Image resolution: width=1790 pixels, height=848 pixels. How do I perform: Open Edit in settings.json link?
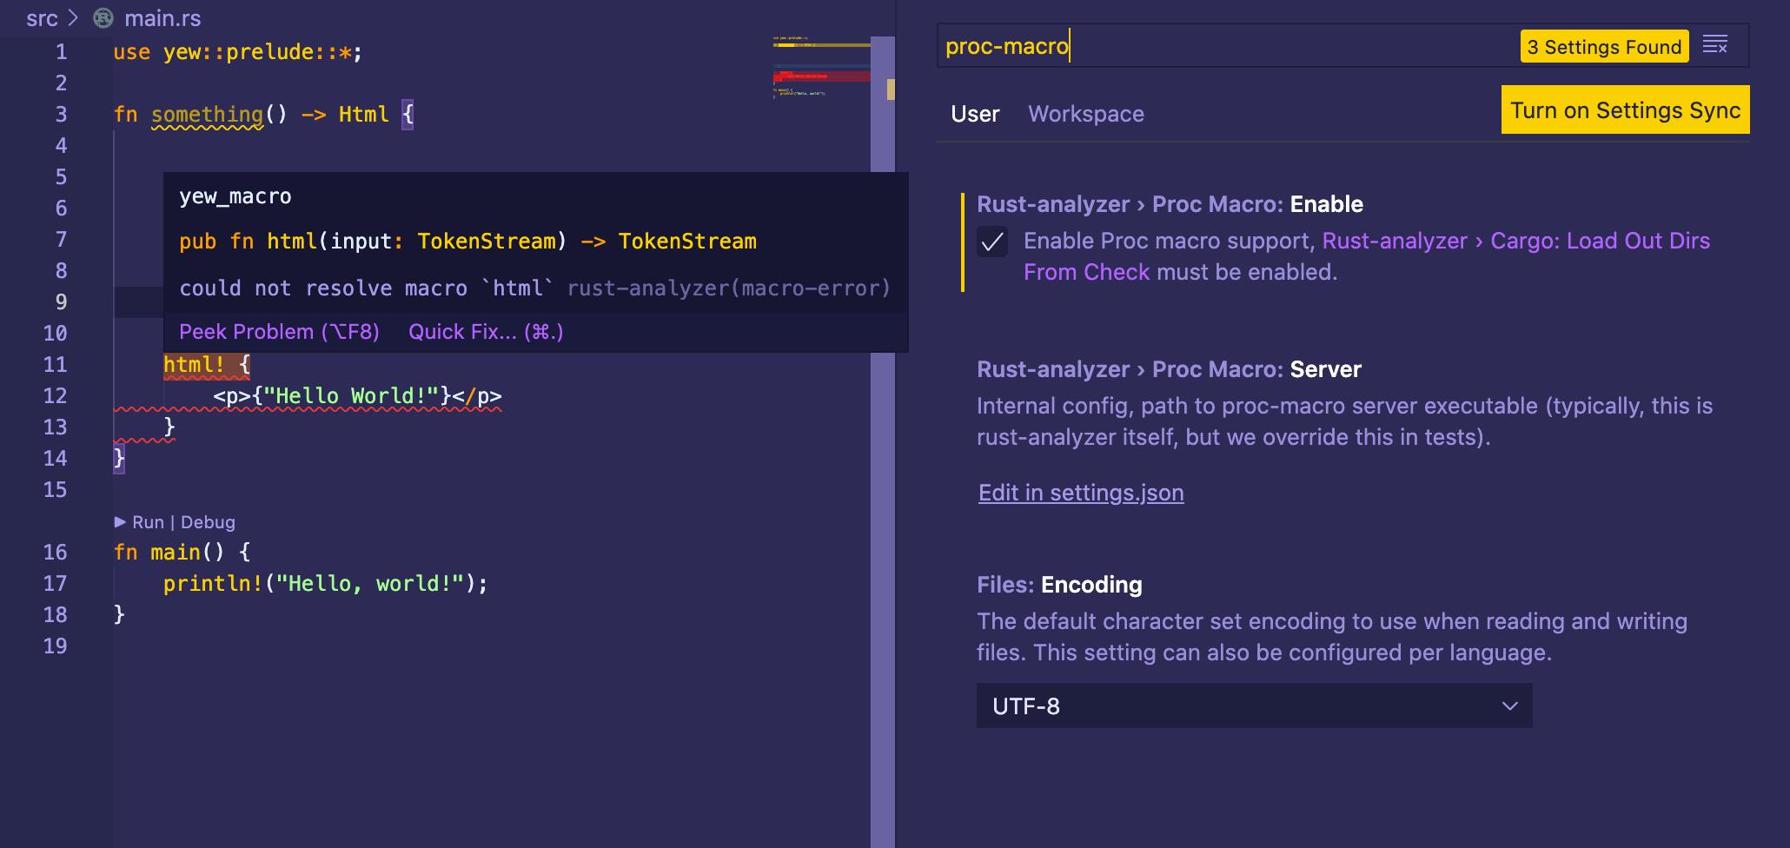tap(1080, 493)
